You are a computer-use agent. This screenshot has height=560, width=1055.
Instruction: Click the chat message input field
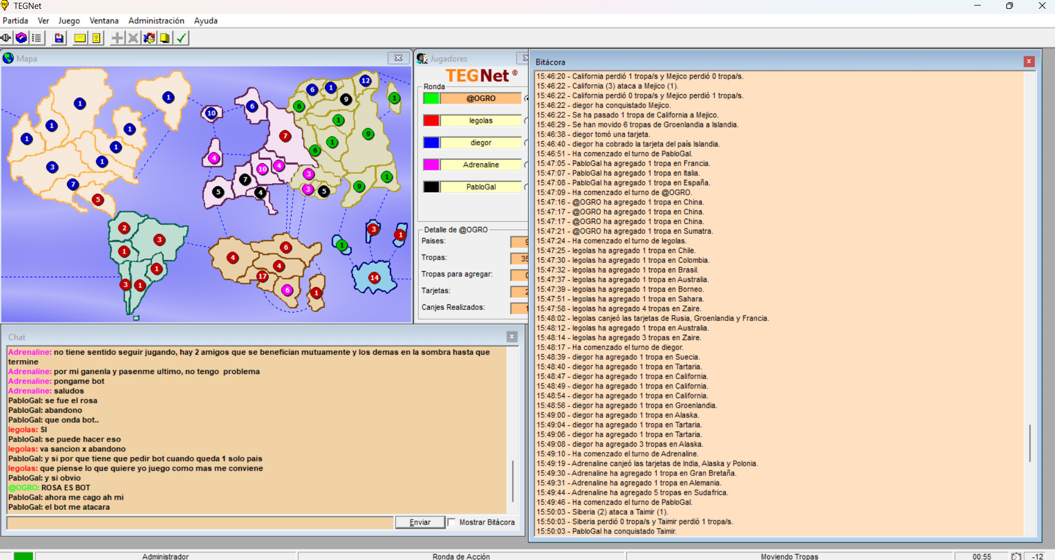pyautogui.click(x=200, y=522)
